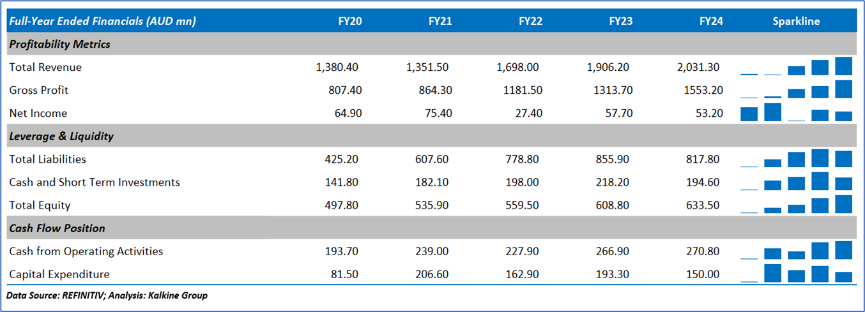Click the Total Revenue sparkline chart
This screenshot has width=865, height=312.
(797, 66)
